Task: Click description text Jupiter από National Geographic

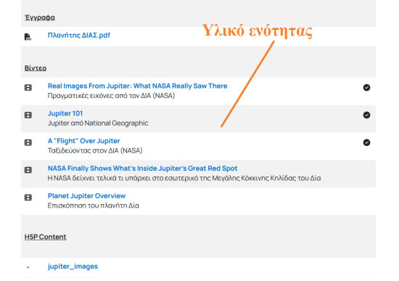Action: pyautogui.click(x=98, y=123)
